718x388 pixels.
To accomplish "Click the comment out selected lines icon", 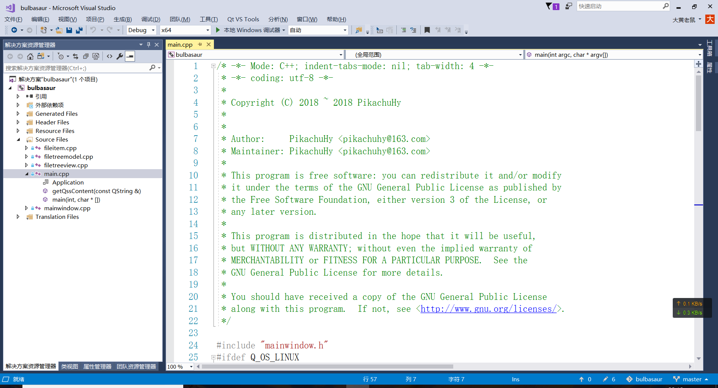I will pyautogui.click(x=403, y=30).
